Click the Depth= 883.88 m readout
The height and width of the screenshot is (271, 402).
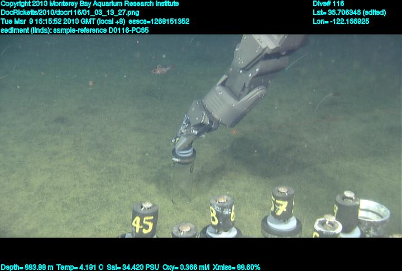tap(27, 267)
